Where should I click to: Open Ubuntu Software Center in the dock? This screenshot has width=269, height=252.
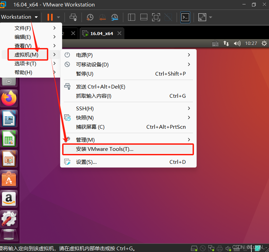coord(9,179)
